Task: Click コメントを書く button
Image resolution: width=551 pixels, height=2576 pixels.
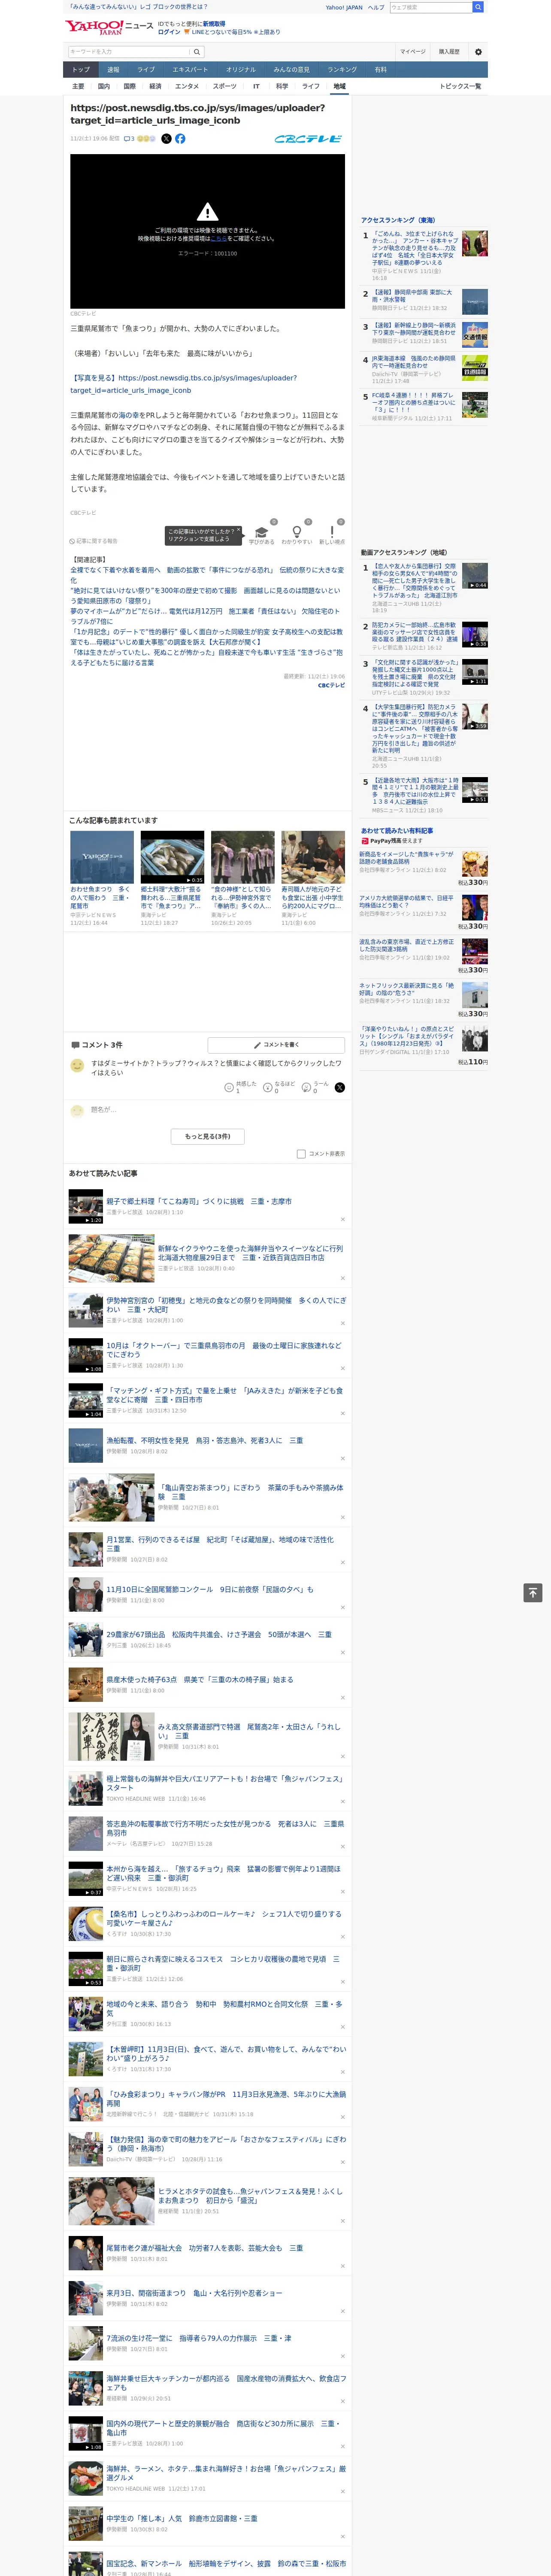Action: (x=277, y=1045)
